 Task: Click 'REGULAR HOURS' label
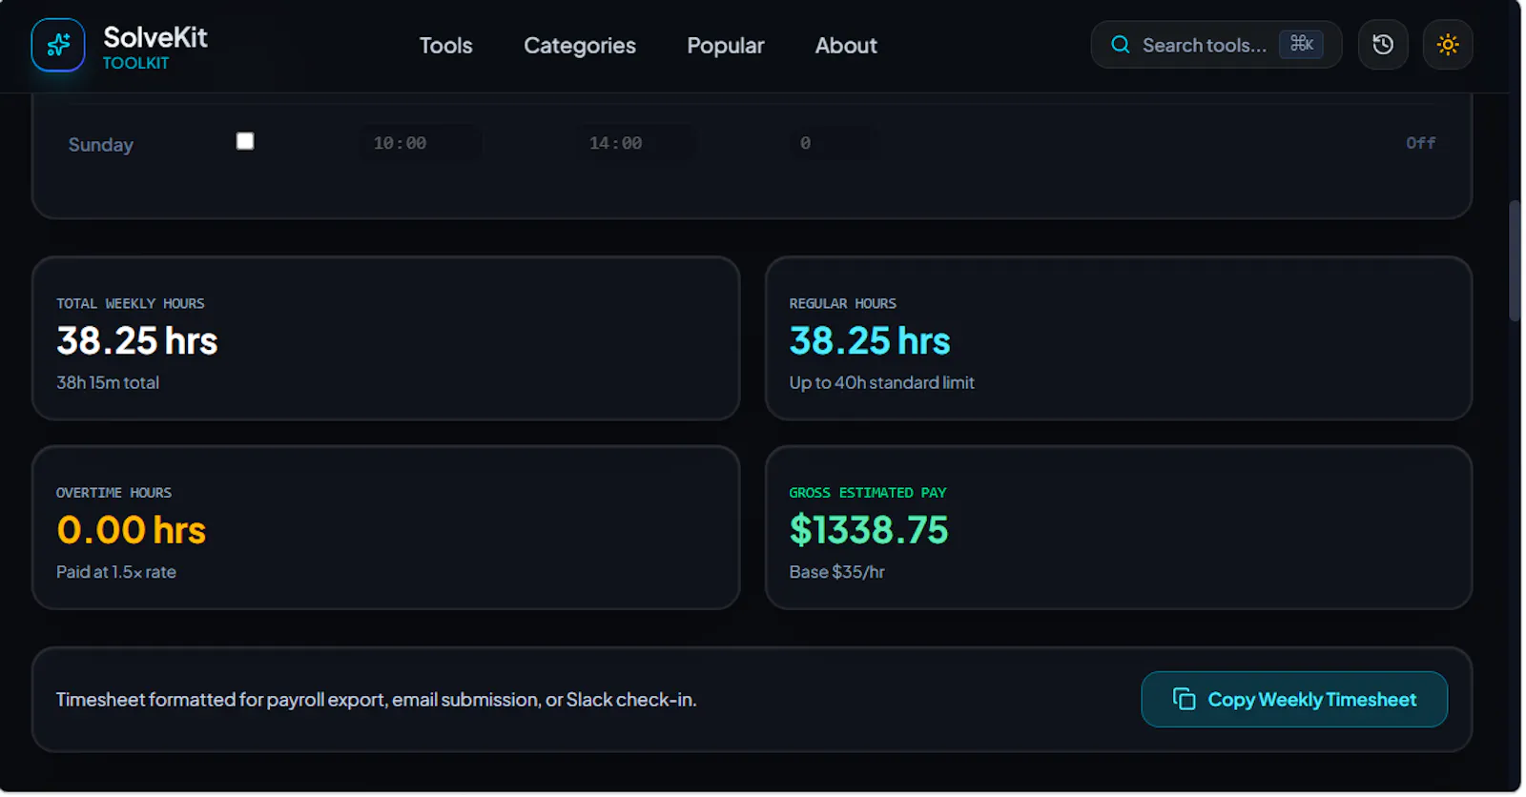842,303
